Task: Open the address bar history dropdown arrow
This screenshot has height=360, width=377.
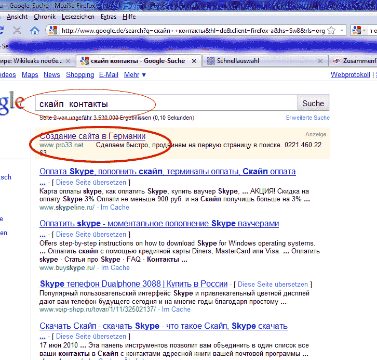Action: click(342, 31)
